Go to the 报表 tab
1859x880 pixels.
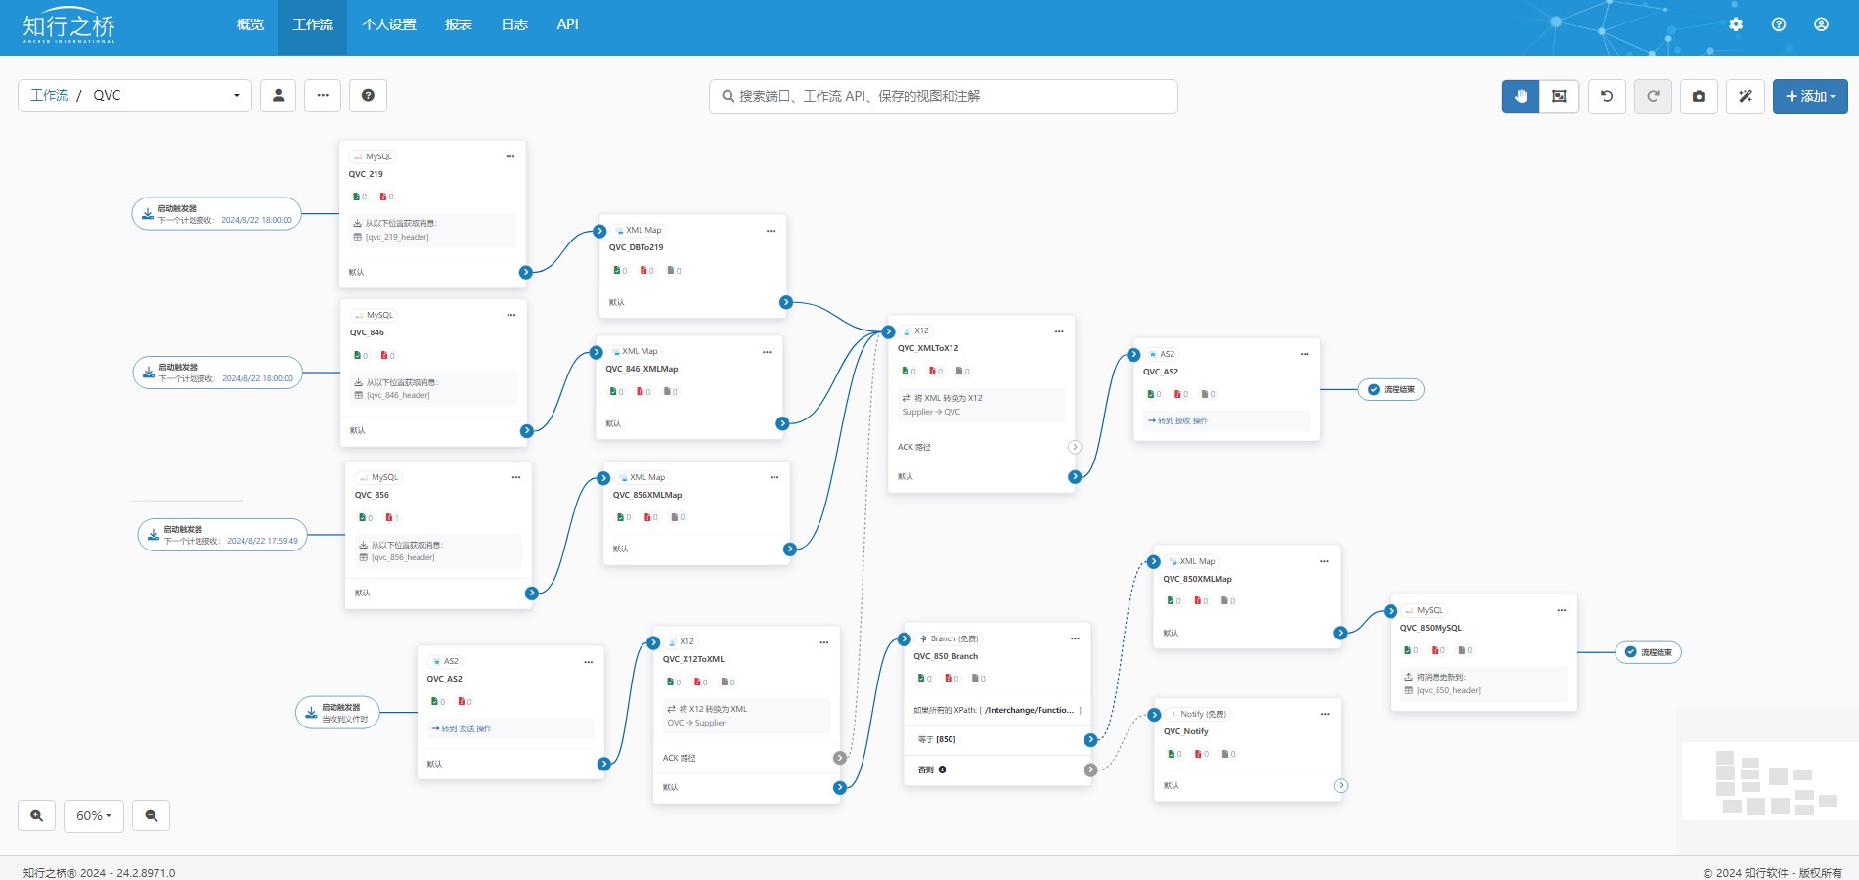click(x=459, y=24)
